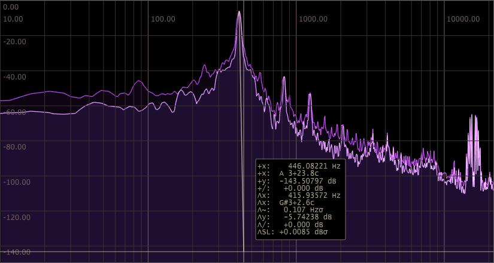494x263 pixels.
Task: Click the -80.00 dB axis label
Action: pyautogui.click(x=14, y=147)
